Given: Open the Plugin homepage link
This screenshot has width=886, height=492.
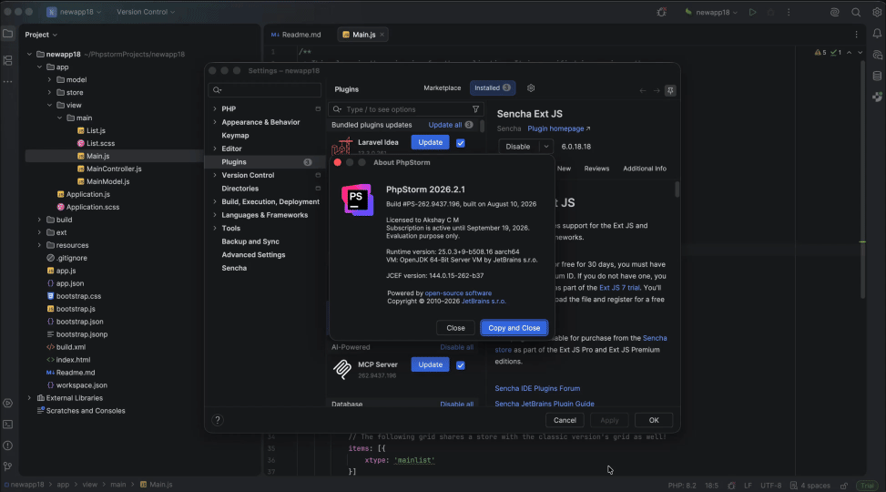Looking at the screenshot, I should (559, 129).
